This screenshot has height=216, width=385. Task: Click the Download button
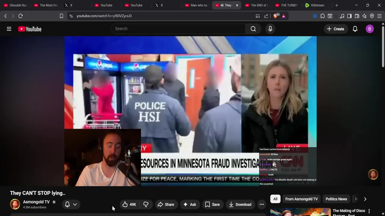pyautogui.click(x=240, y=205)
